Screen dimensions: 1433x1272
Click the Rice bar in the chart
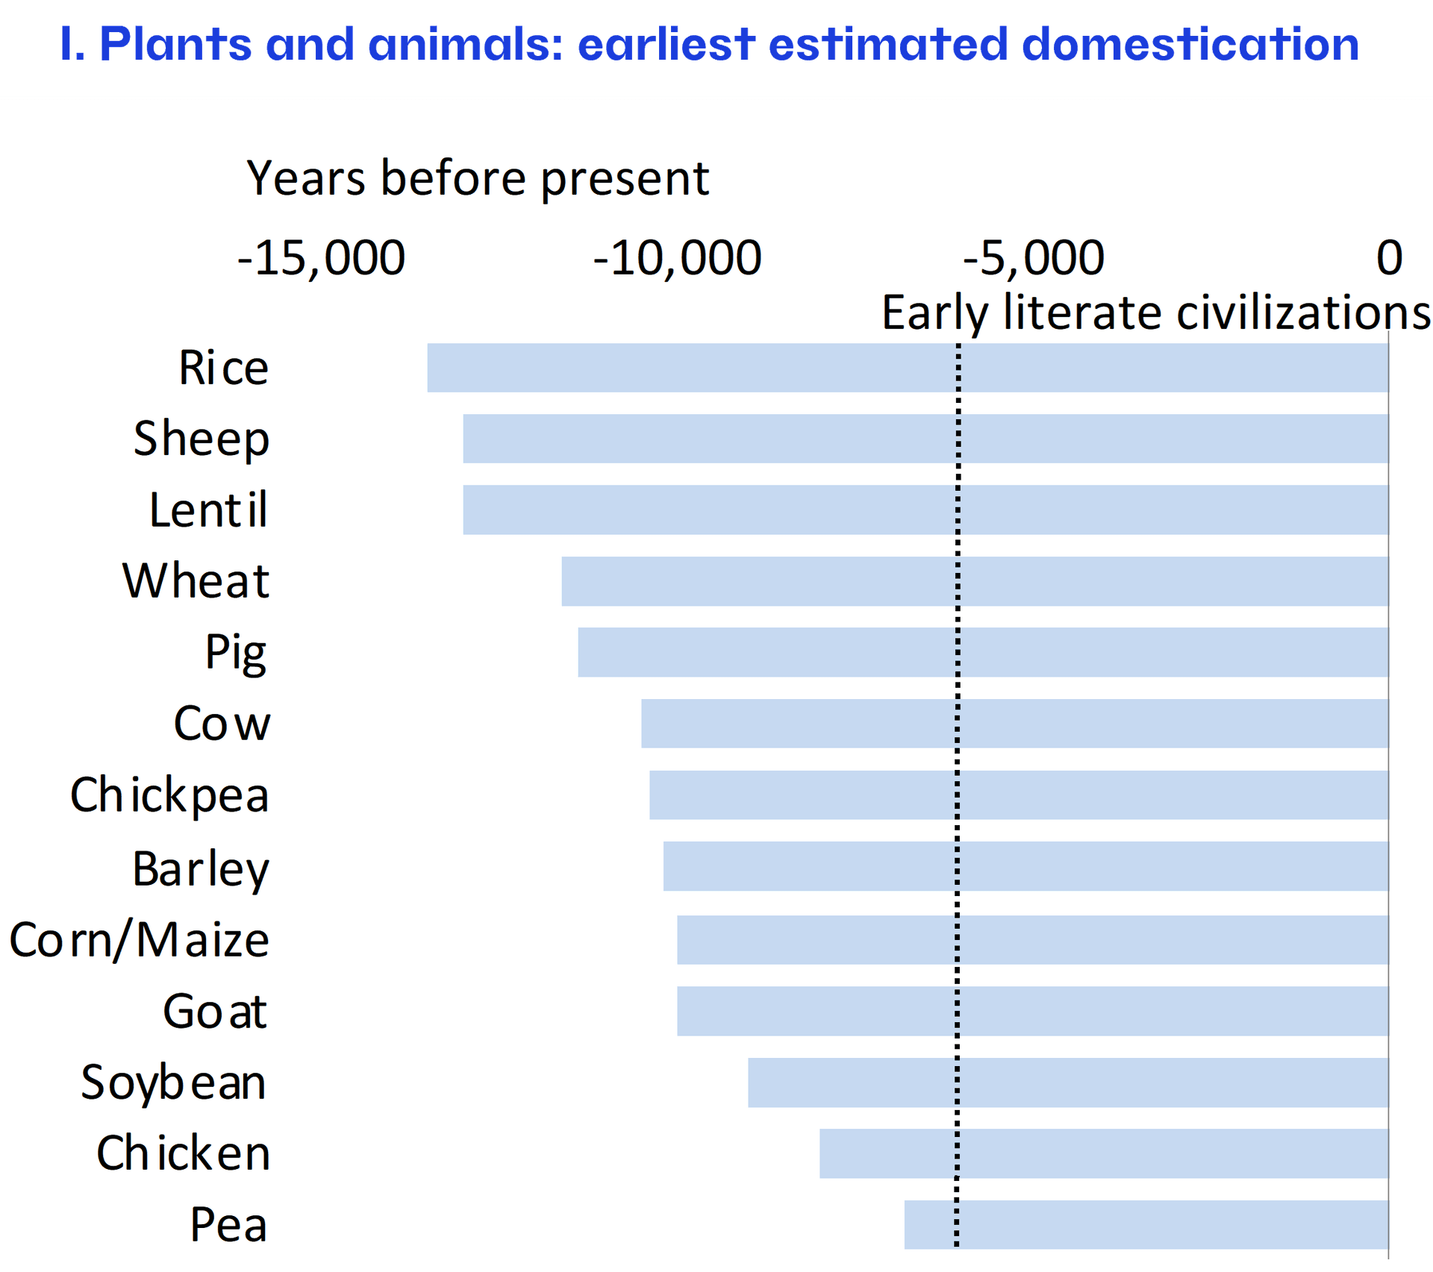pyautogui.click(x=907, y=368)
